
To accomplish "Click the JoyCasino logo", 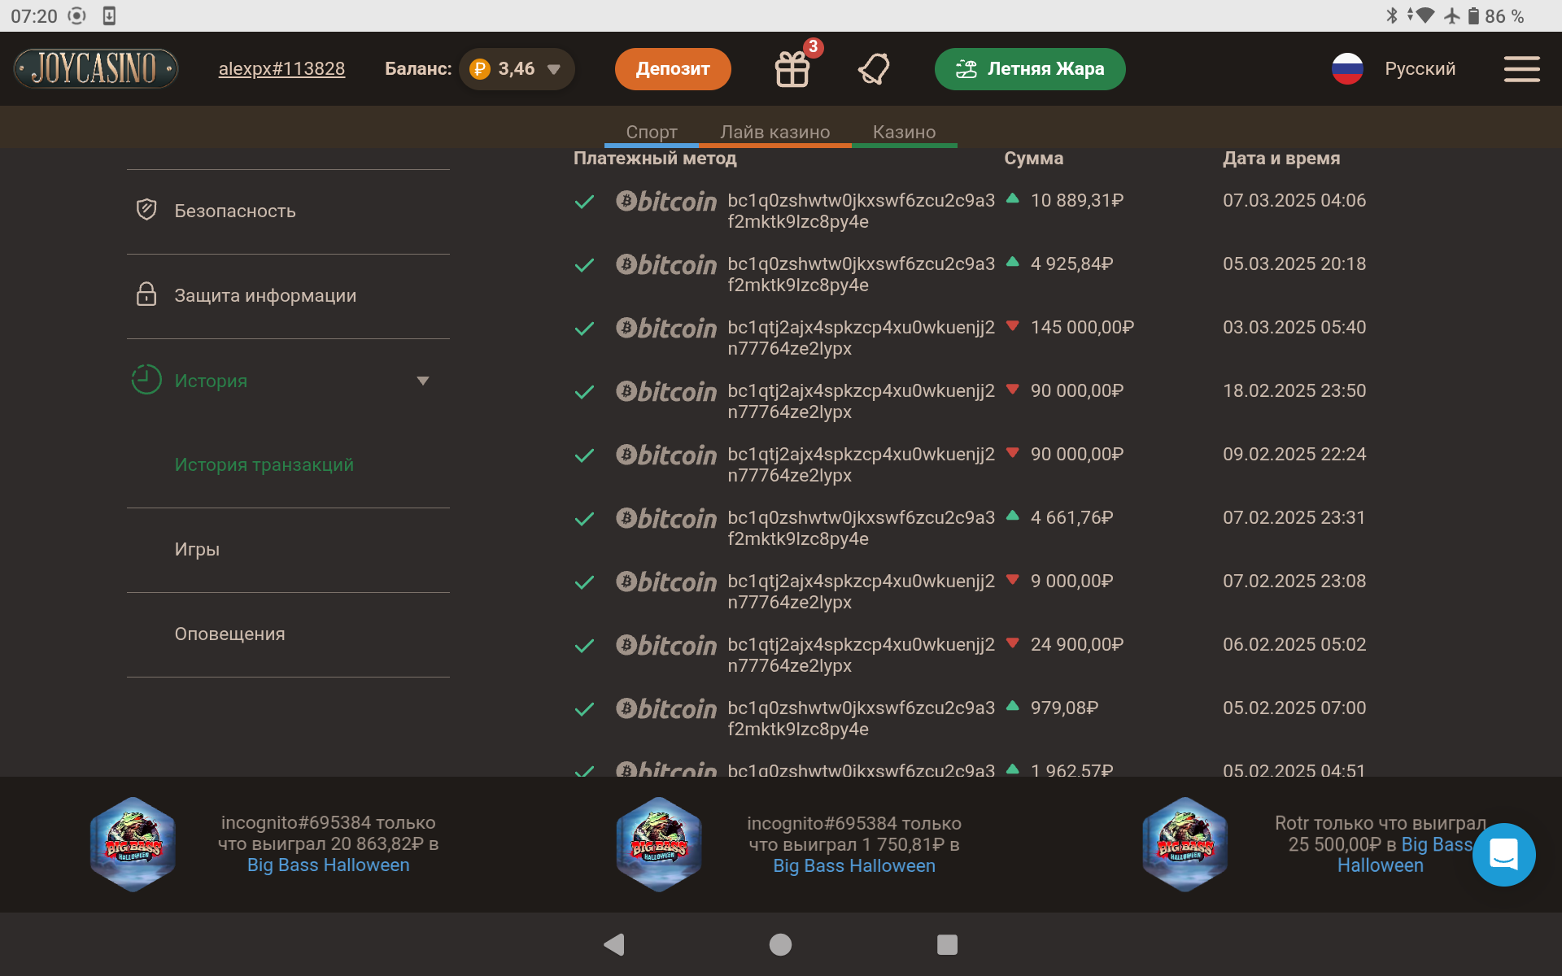I will [96, 68].
